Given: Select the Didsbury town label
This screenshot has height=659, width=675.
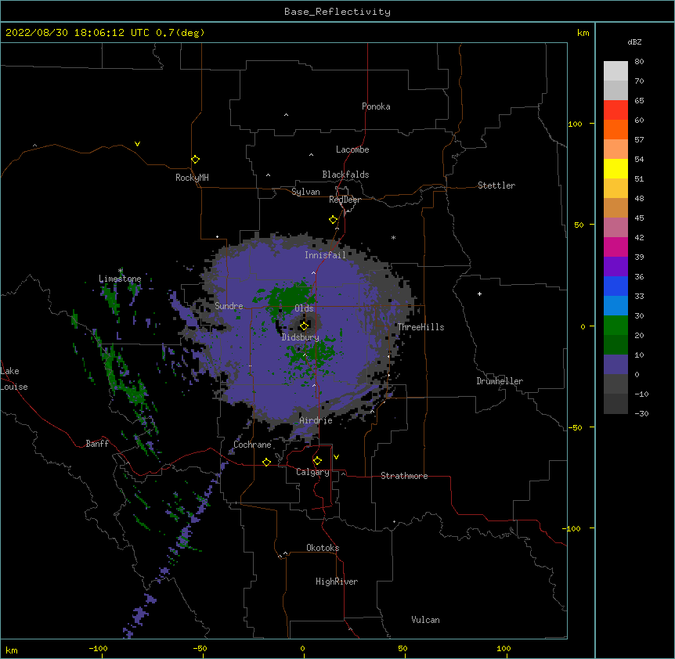Looking at the screenshot, I should [300, 337].
